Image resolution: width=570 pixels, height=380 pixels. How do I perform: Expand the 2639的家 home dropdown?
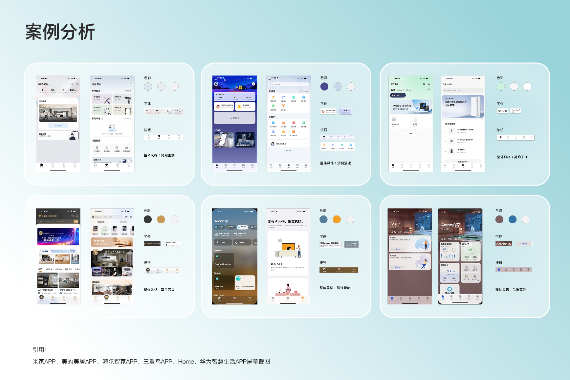(44, 84)
